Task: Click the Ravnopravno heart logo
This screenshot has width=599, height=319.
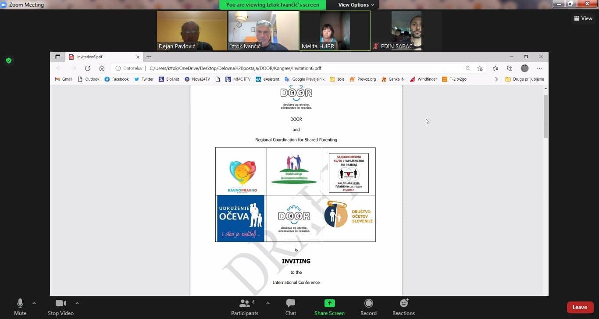Action: (x=242, y=176)
